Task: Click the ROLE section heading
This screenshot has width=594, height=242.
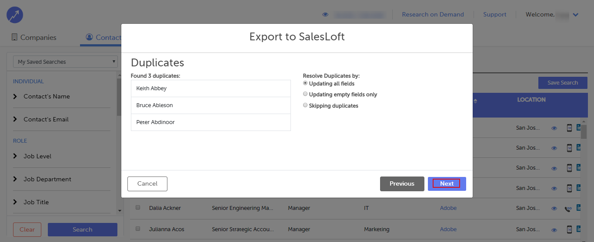Action: click(20, 141)
